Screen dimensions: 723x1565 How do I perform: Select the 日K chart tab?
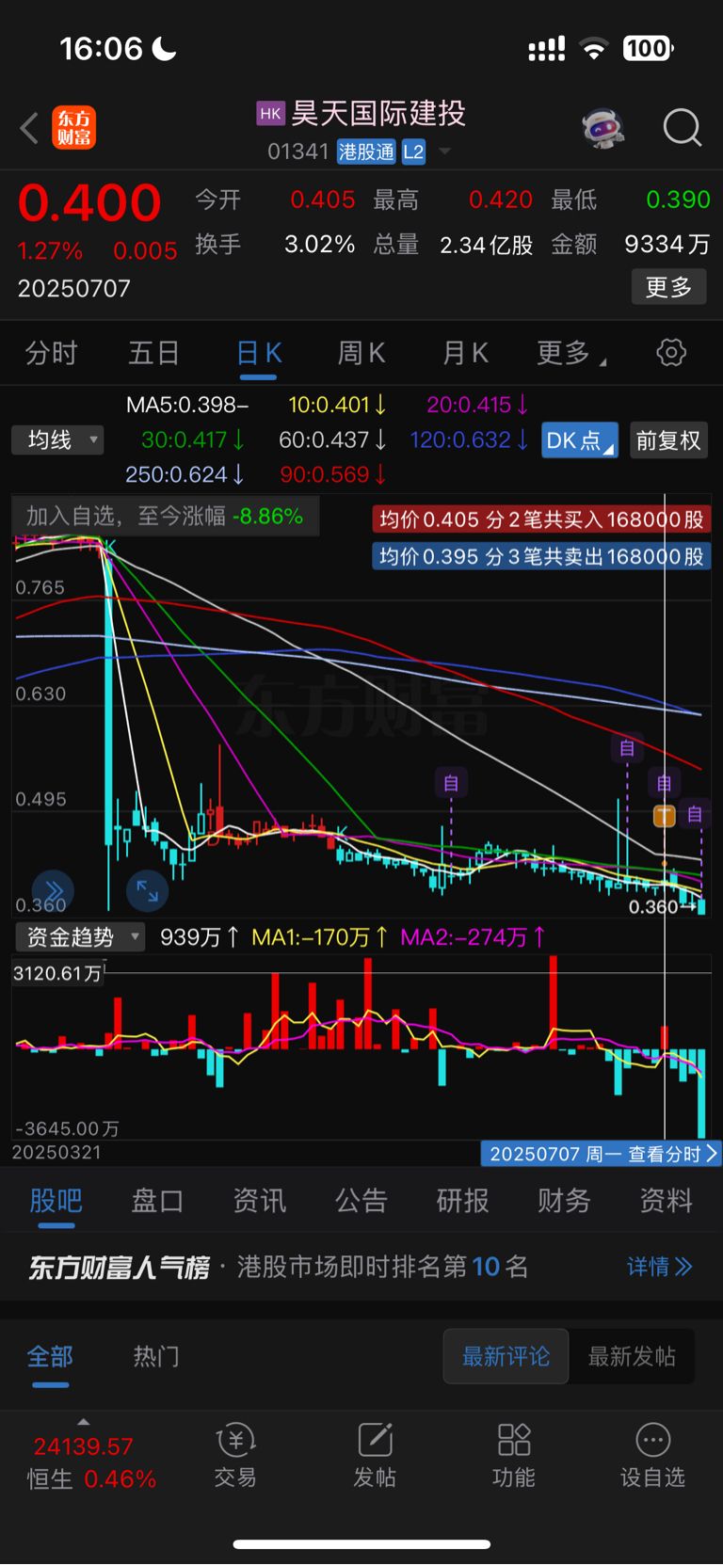[259, 353]
